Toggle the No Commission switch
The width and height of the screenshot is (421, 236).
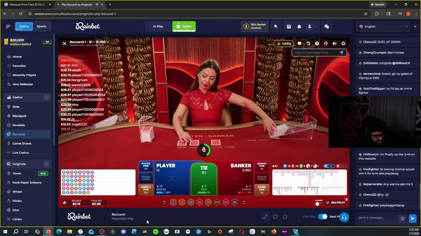(318, 204)
